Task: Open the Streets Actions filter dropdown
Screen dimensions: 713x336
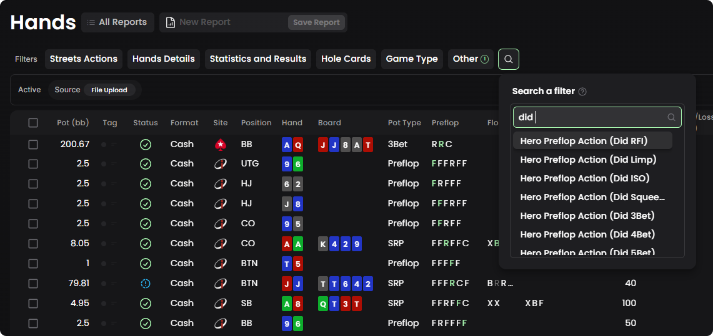Action: 84,59
